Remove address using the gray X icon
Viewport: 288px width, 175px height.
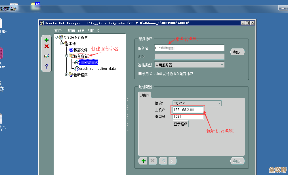[153, 161]
